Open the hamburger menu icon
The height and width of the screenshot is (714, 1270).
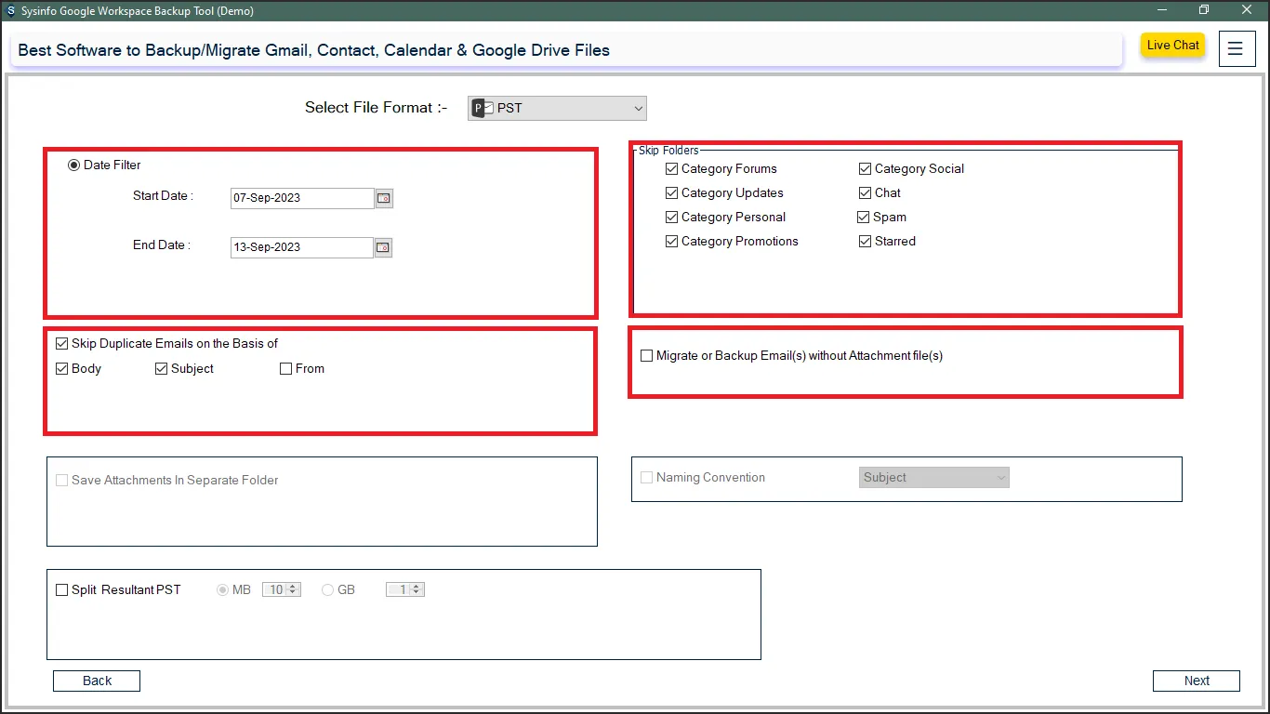click(1235, 49)
